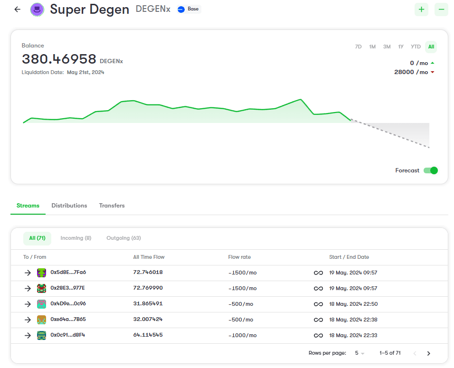Go back using the left arrow icon
This screenshot has height=368, width=454.
(x=18, y=9)
